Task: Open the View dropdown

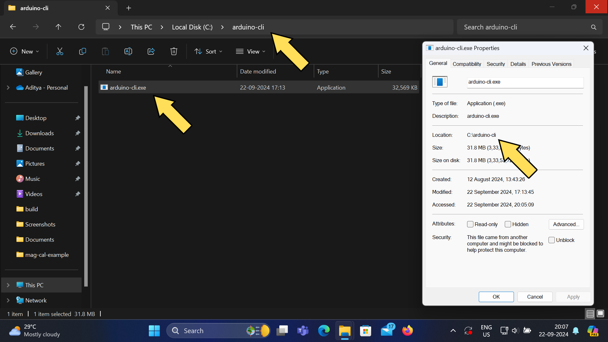Action: (250, 51)
